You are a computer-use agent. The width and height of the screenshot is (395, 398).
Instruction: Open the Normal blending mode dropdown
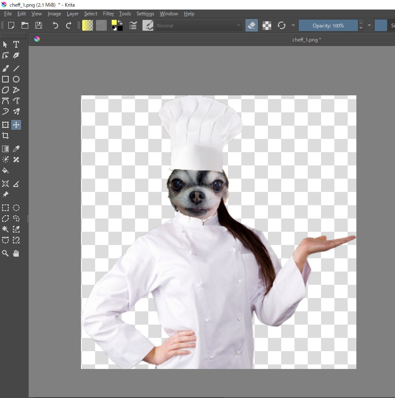click(x=199, y=25)
